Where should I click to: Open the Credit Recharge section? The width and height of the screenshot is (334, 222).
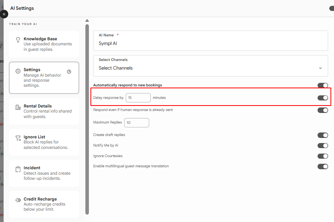tap(44, 204)
